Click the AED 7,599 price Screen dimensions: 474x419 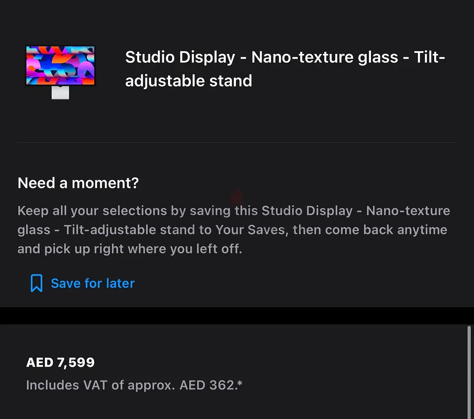(61, 362)
